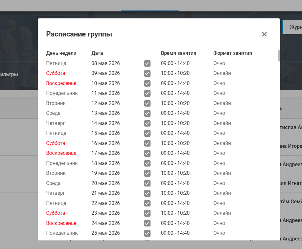302x249 pixels.
Task: Toggle checkbox for 16 мая 2026 Суббота
Action: click(147, 143)
